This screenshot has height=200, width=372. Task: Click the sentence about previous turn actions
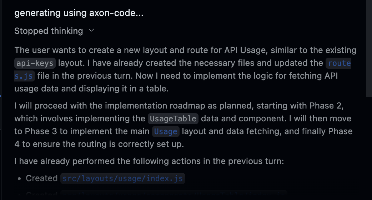(x=149, y=161)
